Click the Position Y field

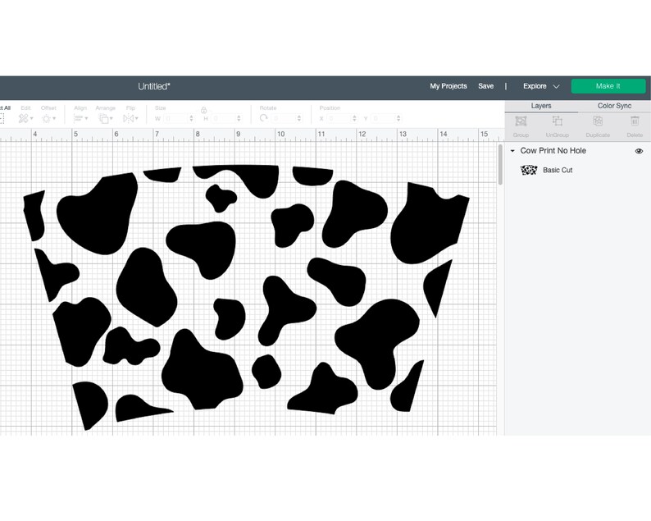click(384, 118)
